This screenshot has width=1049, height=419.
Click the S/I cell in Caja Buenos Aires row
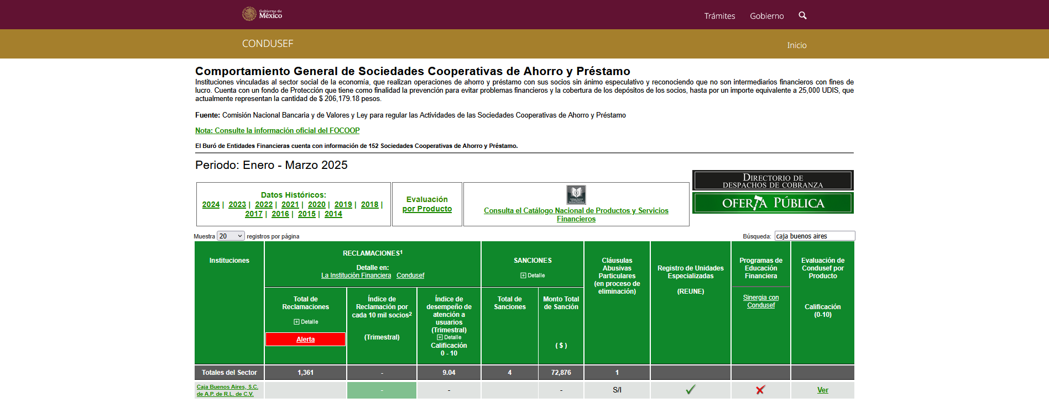click(x=617, y=390)
